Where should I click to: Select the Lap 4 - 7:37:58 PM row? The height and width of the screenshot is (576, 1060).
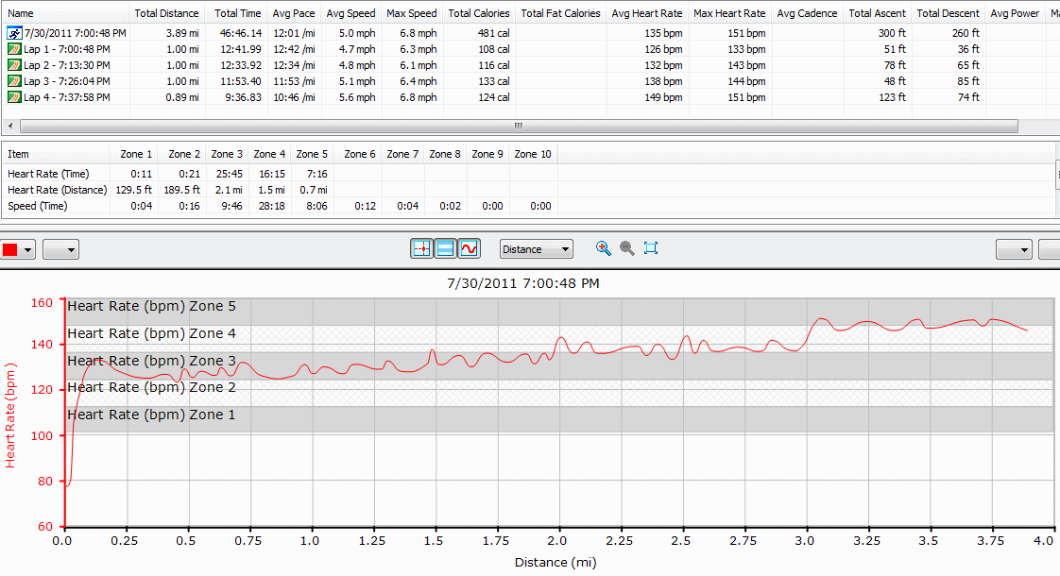(530, 97)
